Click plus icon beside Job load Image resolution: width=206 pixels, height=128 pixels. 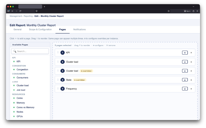point(14,90)
